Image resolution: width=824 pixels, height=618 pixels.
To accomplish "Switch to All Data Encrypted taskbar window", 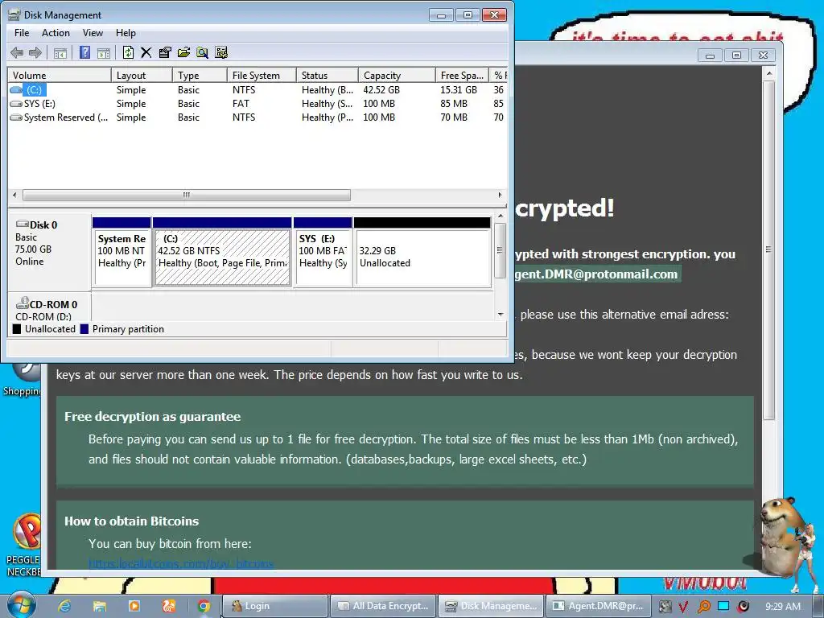I will click(384, 606).
